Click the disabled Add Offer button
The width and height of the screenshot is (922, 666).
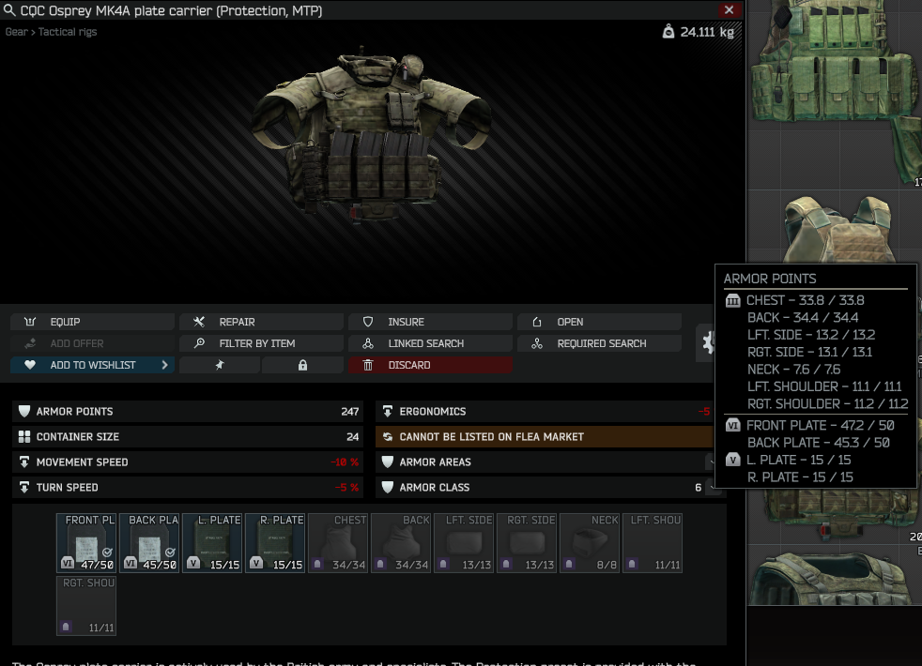pos(92,343)
